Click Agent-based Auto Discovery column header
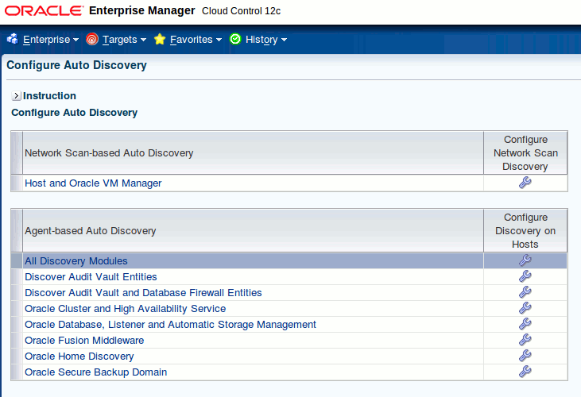The image size is (581, 397). 253,230
